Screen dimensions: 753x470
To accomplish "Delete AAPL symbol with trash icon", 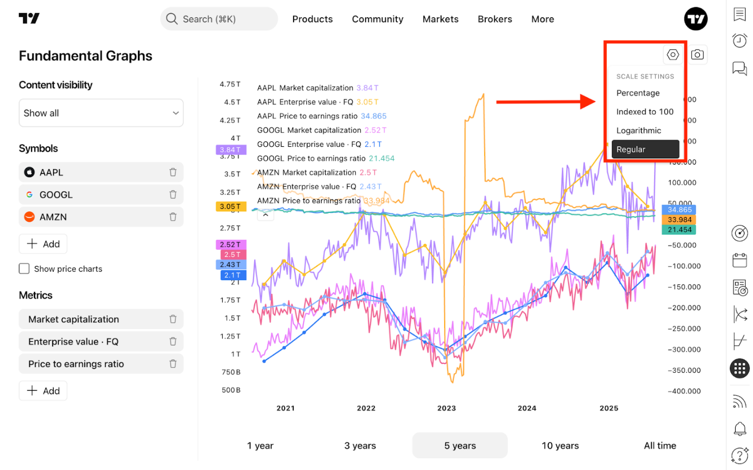I will (173, 172).
